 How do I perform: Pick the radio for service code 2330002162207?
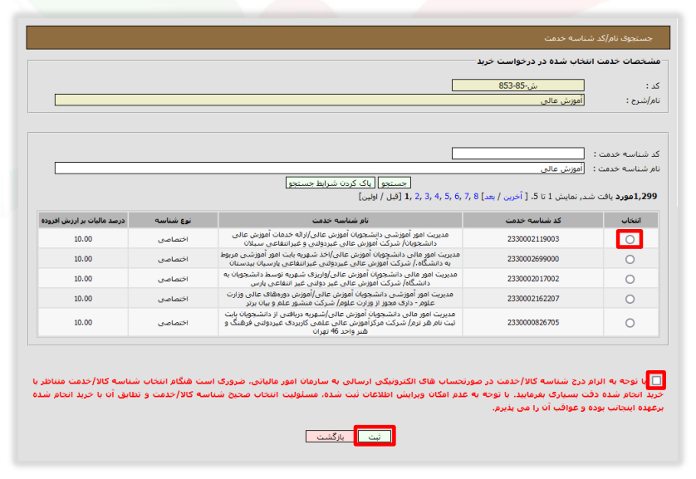630,300
